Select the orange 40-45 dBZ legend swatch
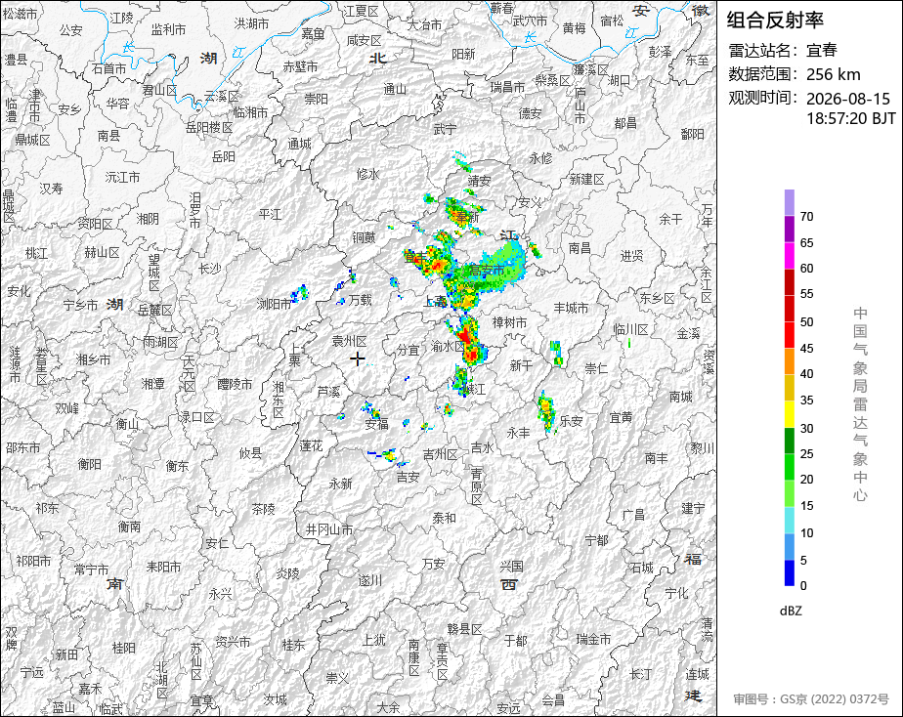The width and height of the screenshot is (903, 717). coord(789,361)
